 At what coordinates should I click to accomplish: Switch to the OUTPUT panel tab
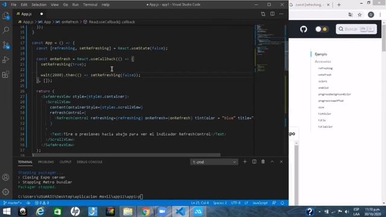coord(66,162)
